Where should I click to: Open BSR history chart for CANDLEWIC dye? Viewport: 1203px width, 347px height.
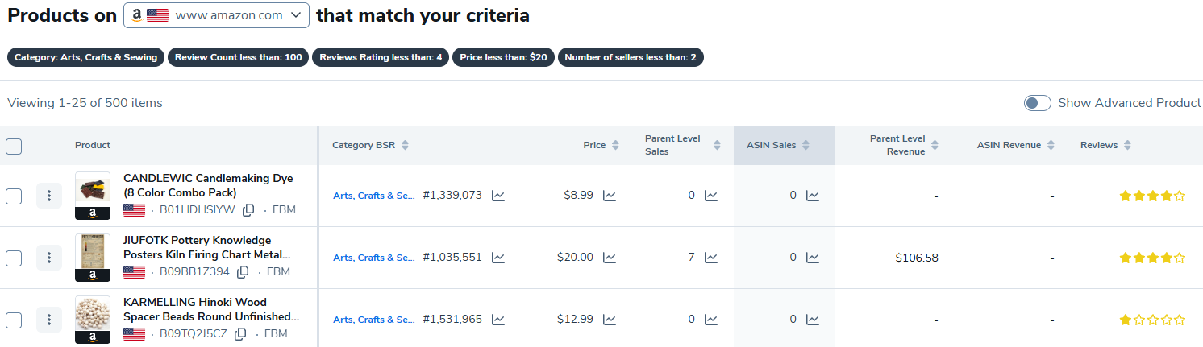[x=498, y=196]
